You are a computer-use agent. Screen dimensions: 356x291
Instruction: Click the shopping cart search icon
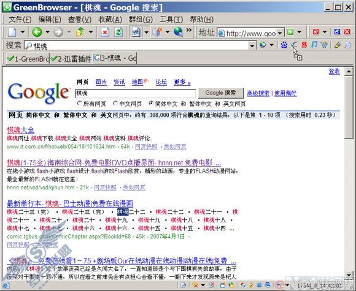tap(324, 45)
